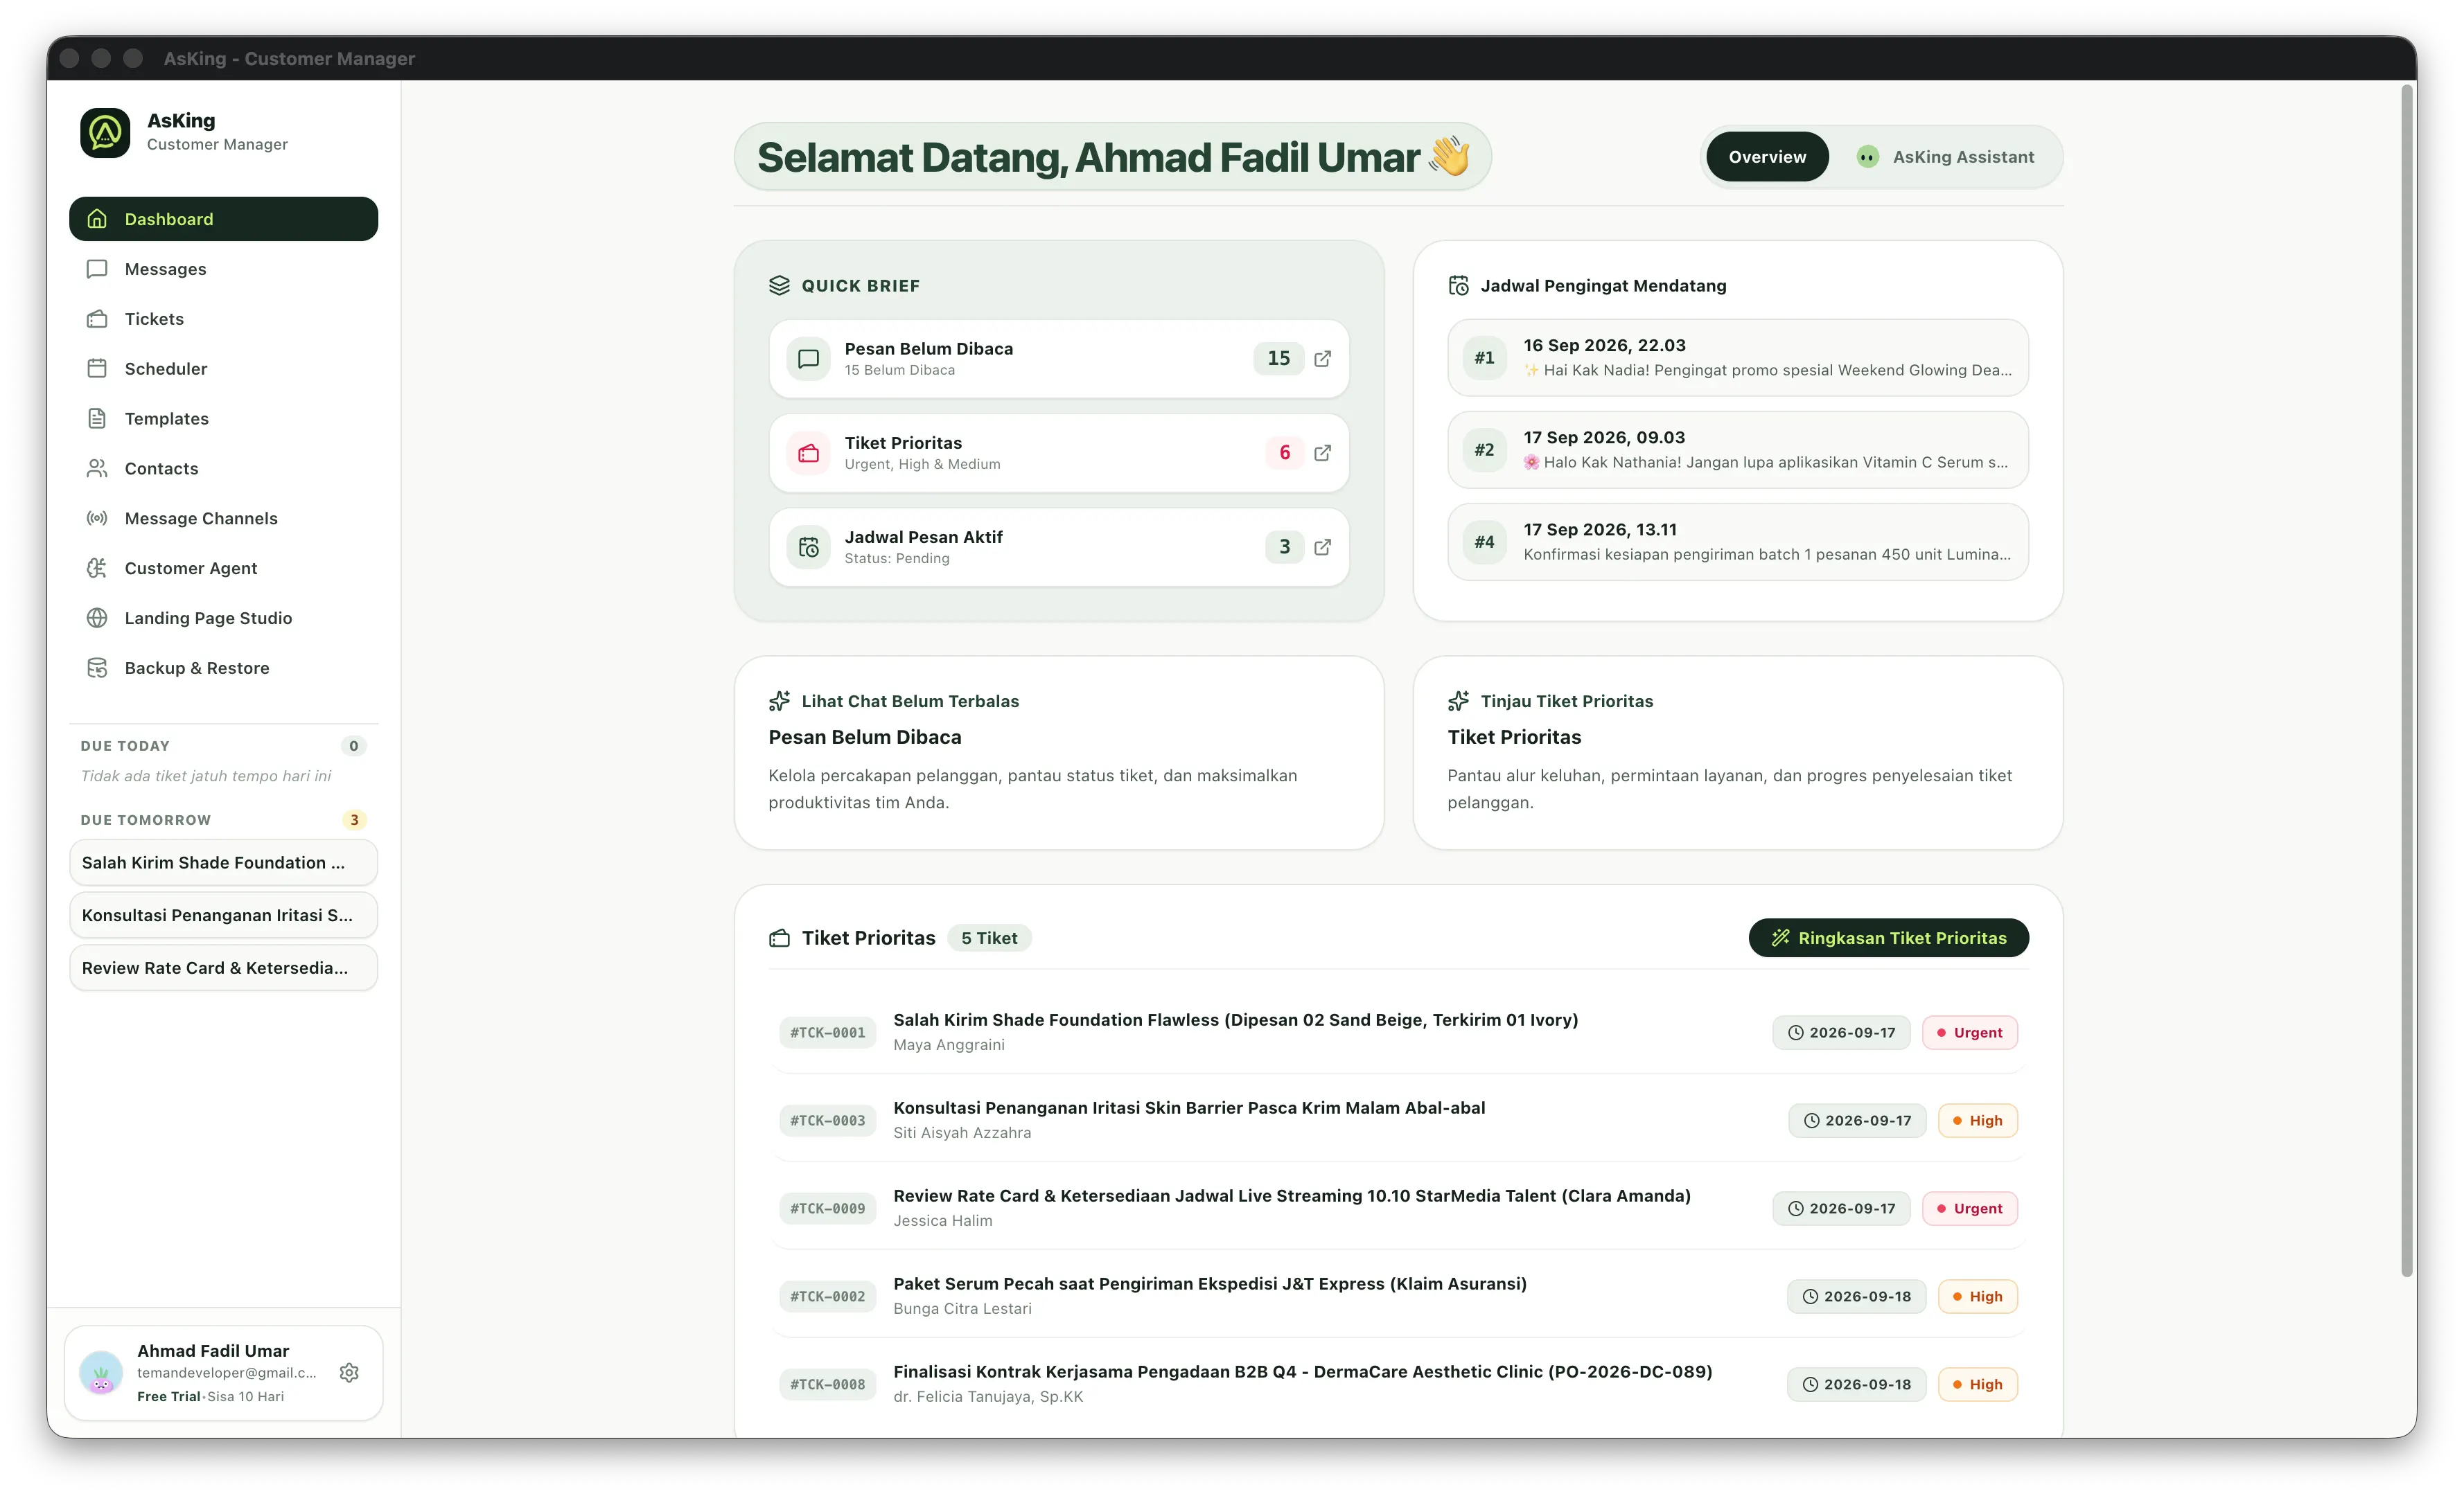This screenshot has height=1496, width=2464.
Task: Open due-tomorrow item Konsultasi Penanganan Iritasi
Action: (x=223, y=916)
